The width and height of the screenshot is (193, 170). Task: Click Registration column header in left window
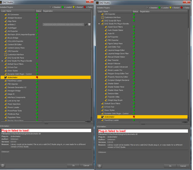[x=67, y=11]
